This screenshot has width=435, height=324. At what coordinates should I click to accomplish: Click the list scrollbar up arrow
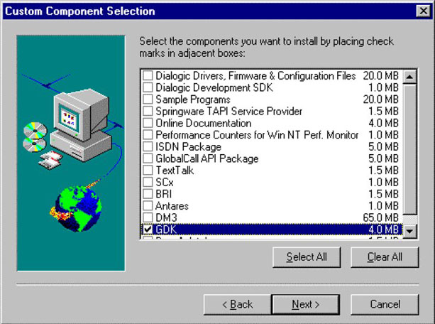(409, 77)
